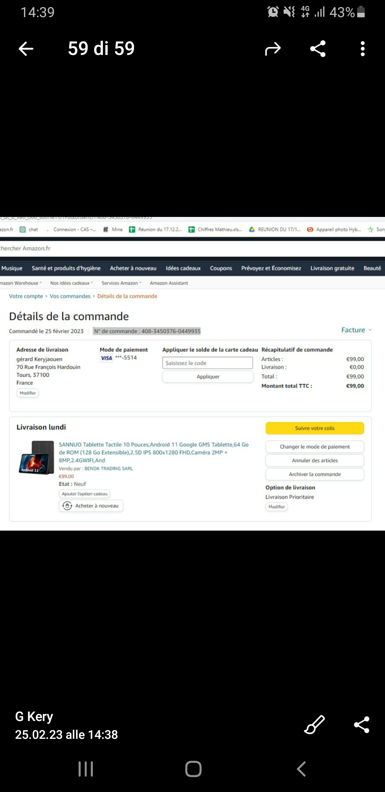Image resolution: width=385 pixels, height=792 pixels.
Task: Open Idées cadeaux nav item
Action: click(x=183, y=268)
